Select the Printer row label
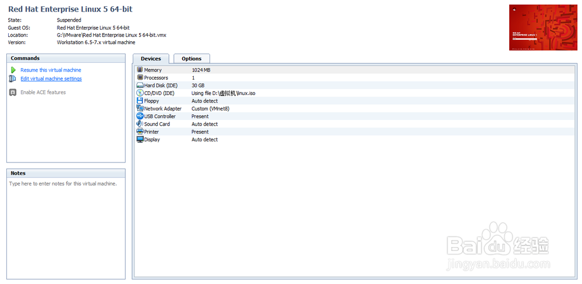The width and height of the screenshot is (582, 284). [151, 132]
